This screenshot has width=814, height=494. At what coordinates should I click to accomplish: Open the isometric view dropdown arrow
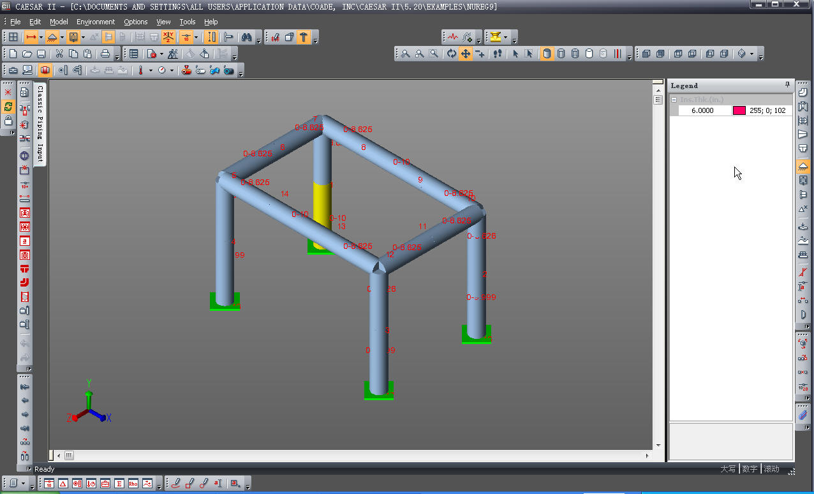coord(752,54)
